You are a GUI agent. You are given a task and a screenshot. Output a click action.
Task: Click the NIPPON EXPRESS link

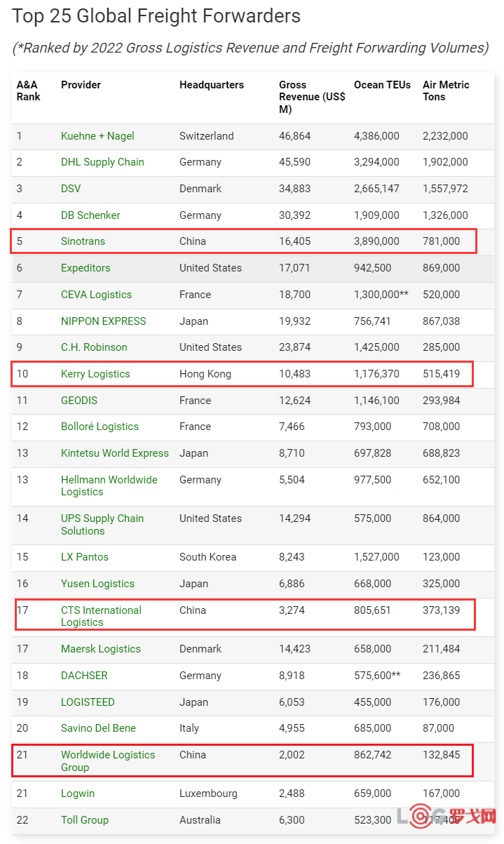click(104, 321)
